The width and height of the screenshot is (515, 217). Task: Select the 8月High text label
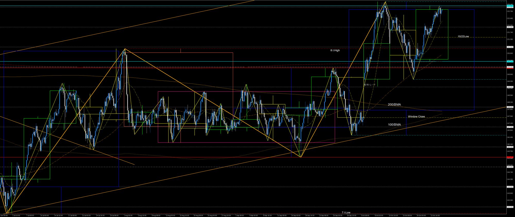point(335,51)
